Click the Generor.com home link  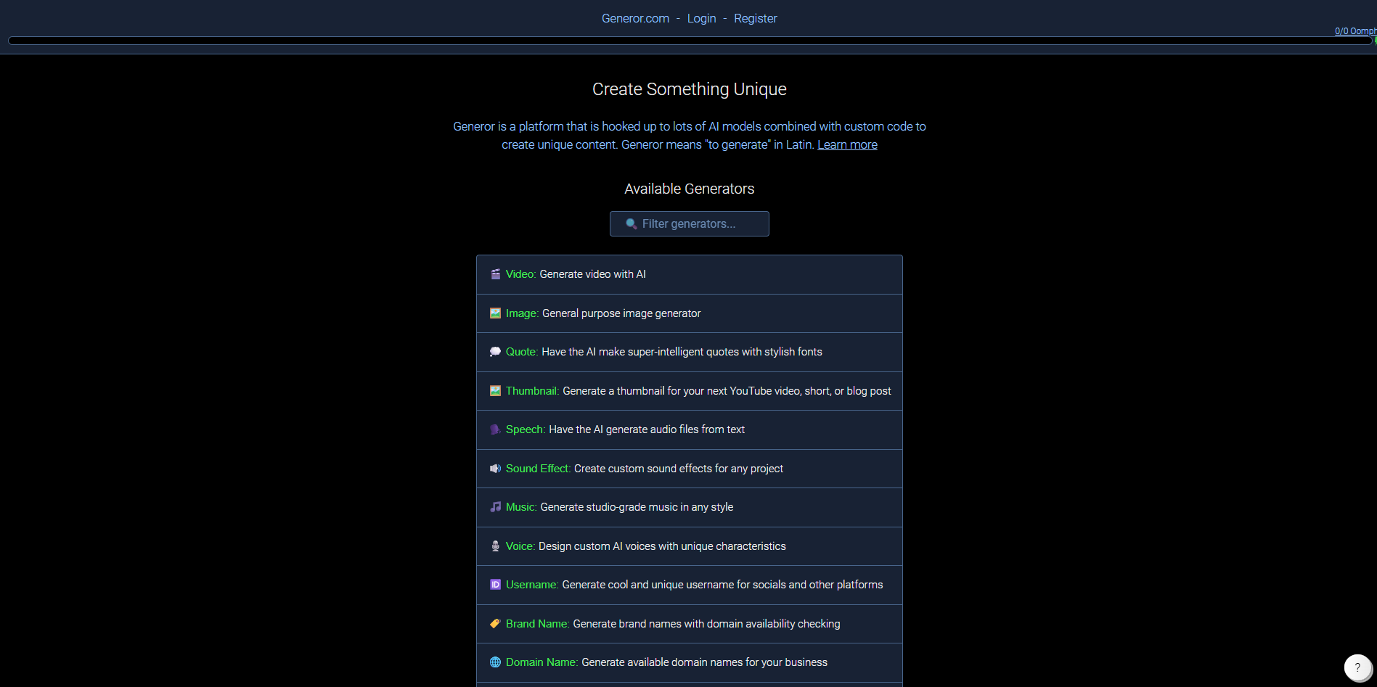pos(634,18)
